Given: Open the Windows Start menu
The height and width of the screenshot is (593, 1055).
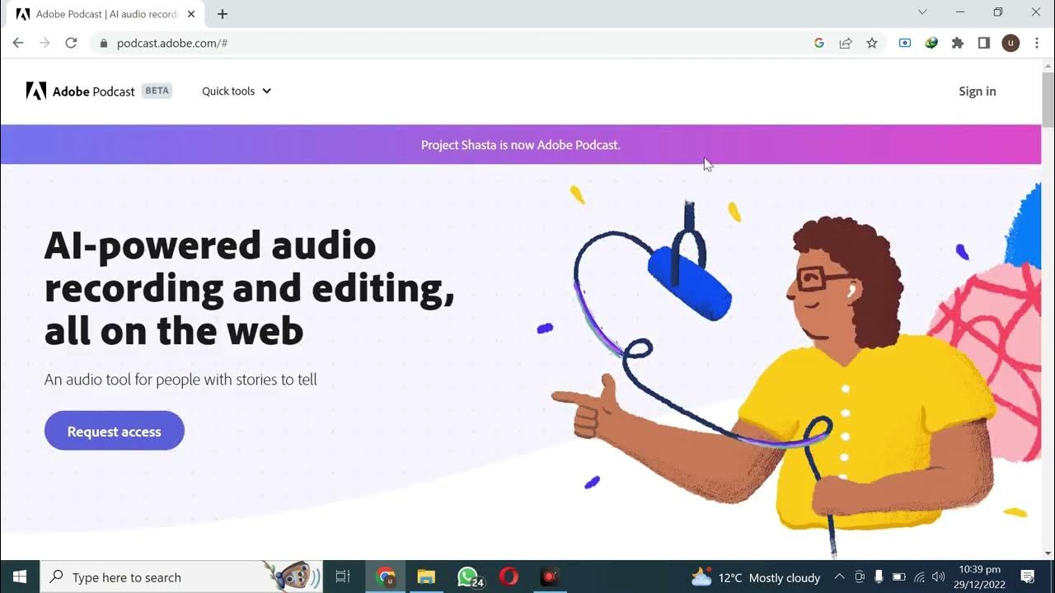Looking at the screenshot, I should click(19, 577).
